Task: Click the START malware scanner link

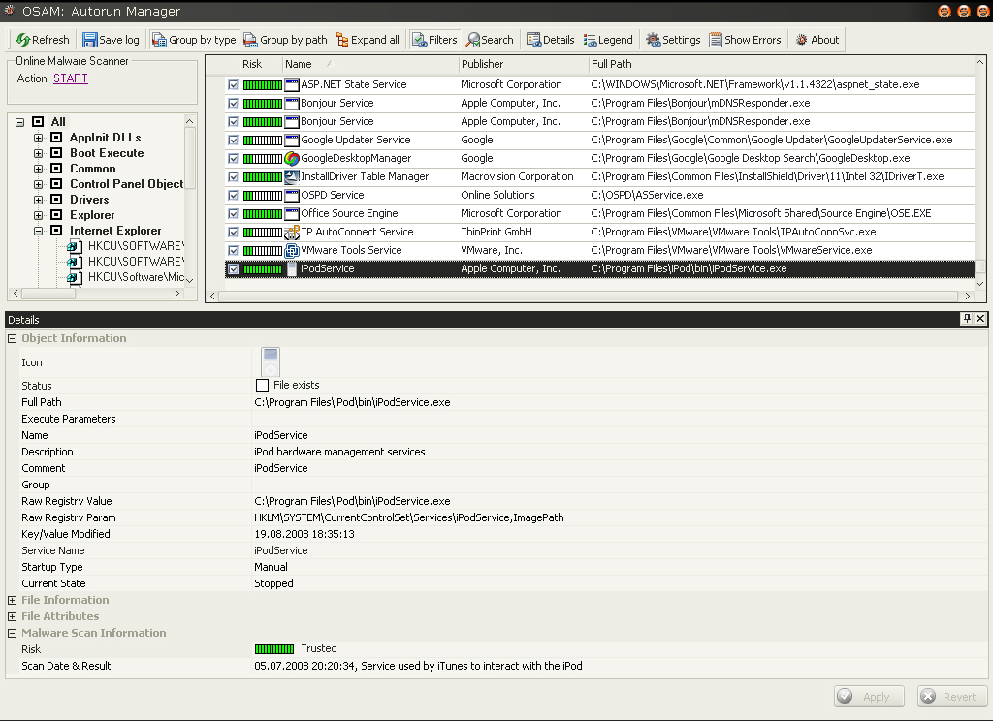Action: (x=70, y=78)
